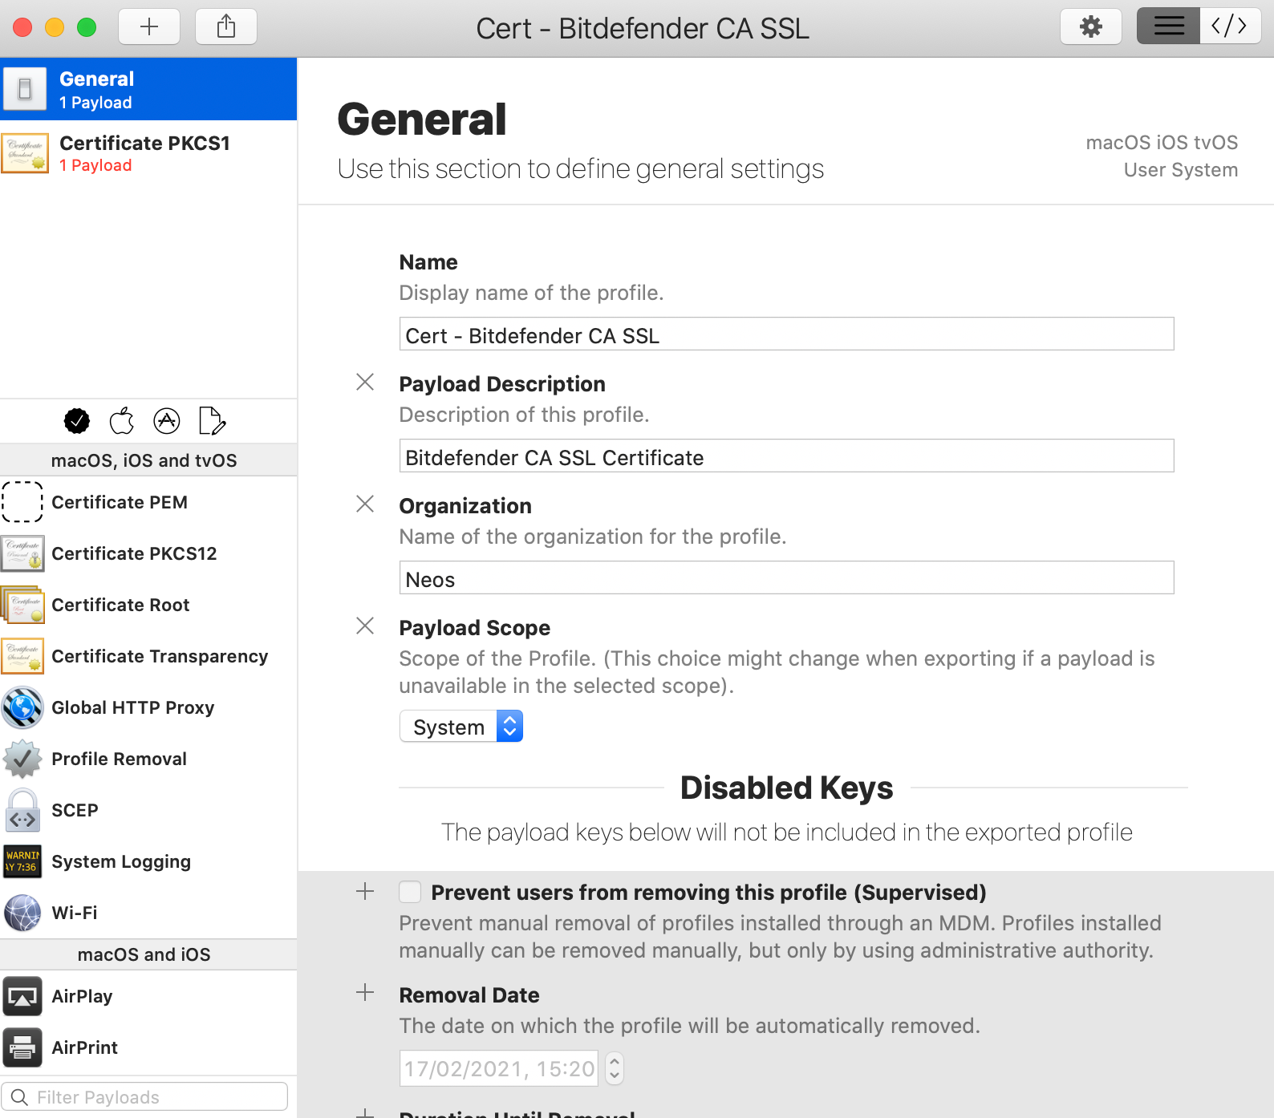This screenshot has height=1118, width=1274.
Task: Tick the Prevent users from removing checkbox
Action: click(x=410, y=892)
